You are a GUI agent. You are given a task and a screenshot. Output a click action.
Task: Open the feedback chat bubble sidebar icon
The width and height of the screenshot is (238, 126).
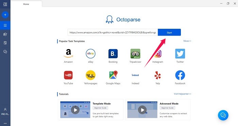point(5,52)
